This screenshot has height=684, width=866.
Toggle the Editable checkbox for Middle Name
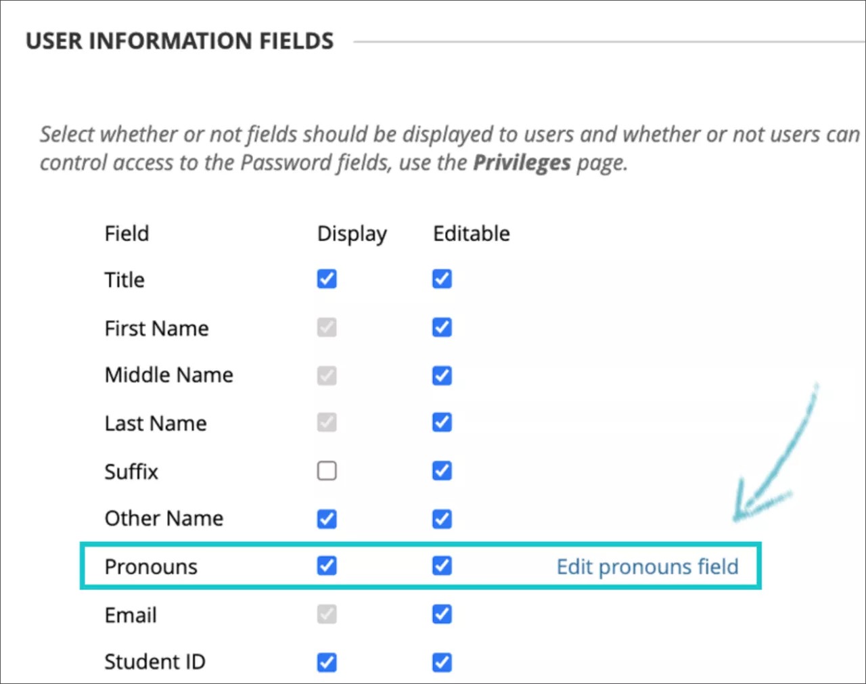pos(441,375)
